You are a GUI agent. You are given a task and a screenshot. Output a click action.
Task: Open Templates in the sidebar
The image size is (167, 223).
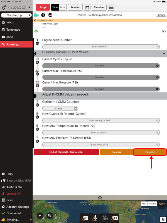pos(13,30)
